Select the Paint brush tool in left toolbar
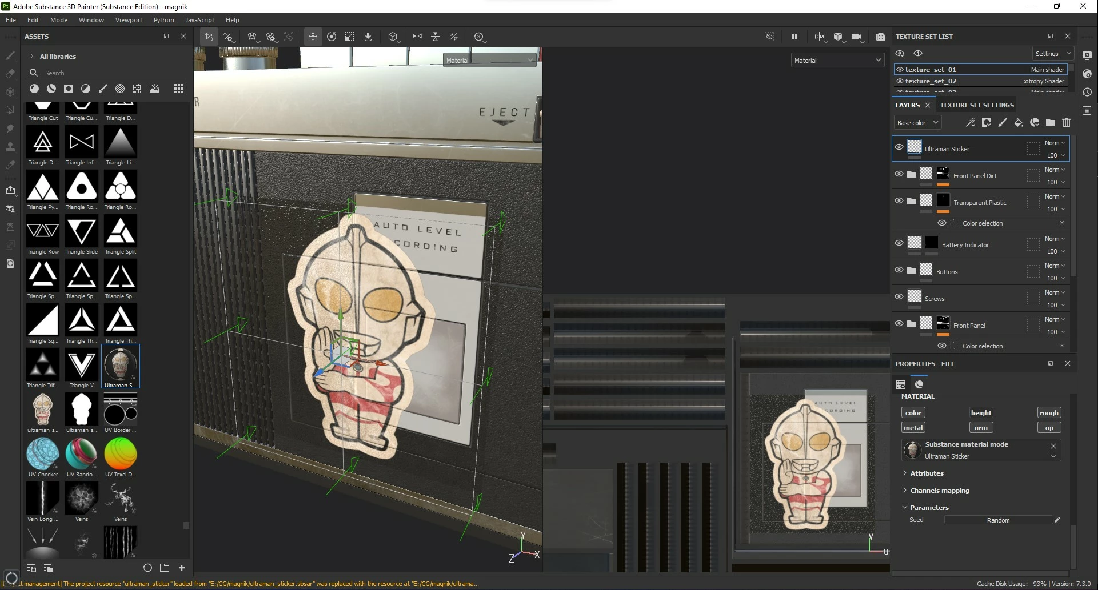The width and height of the screenshot is (1098, 590). [10, 55]
